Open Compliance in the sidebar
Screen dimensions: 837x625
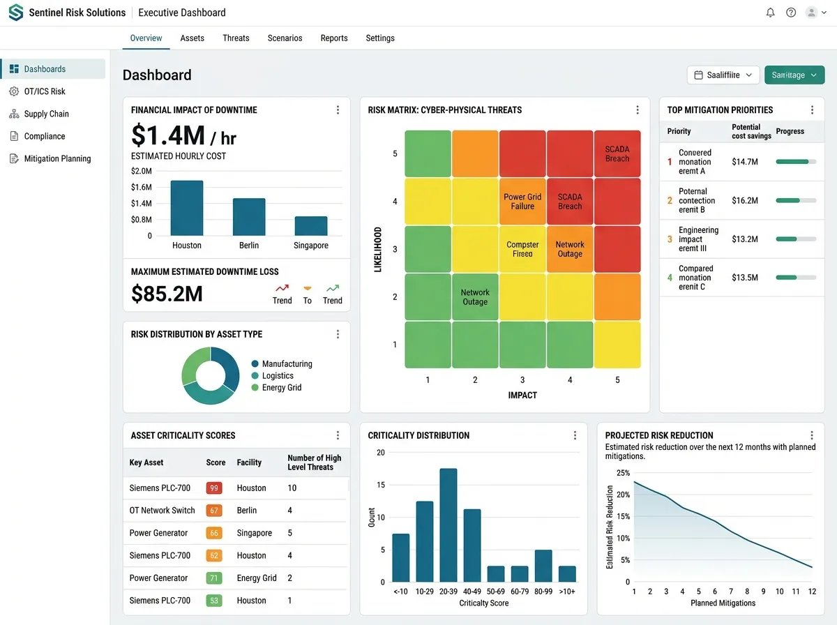click(x=53, y=136)
